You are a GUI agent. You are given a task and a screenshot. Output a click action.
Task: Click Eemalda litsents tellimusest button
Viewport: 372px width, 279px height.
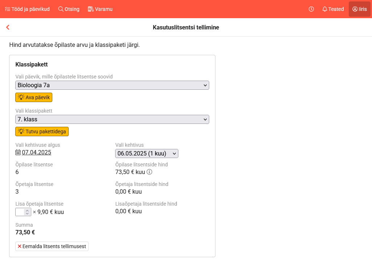pos(52,246)
